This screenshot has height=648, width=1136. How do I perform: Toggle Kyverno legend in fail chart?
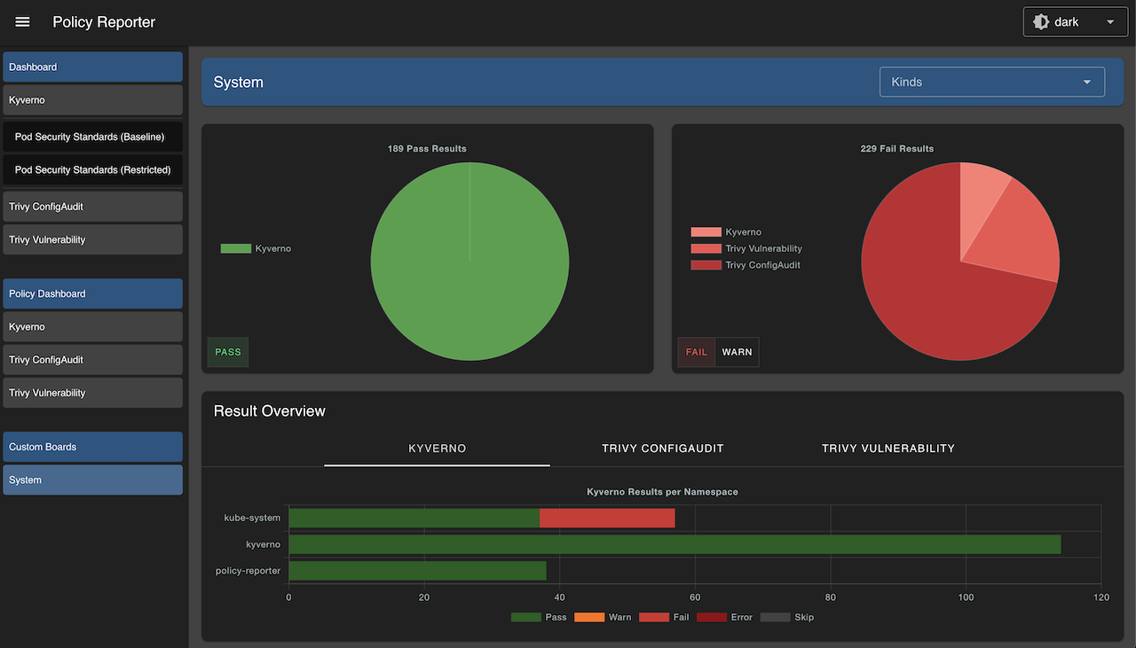click(726, 232)
